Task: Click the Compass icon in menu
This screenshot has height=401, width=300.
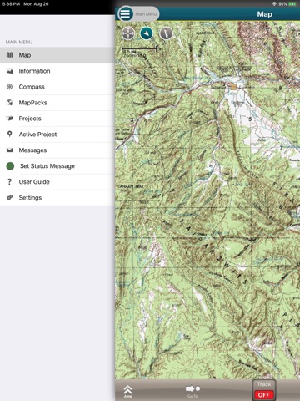Action: coord(10,87)
